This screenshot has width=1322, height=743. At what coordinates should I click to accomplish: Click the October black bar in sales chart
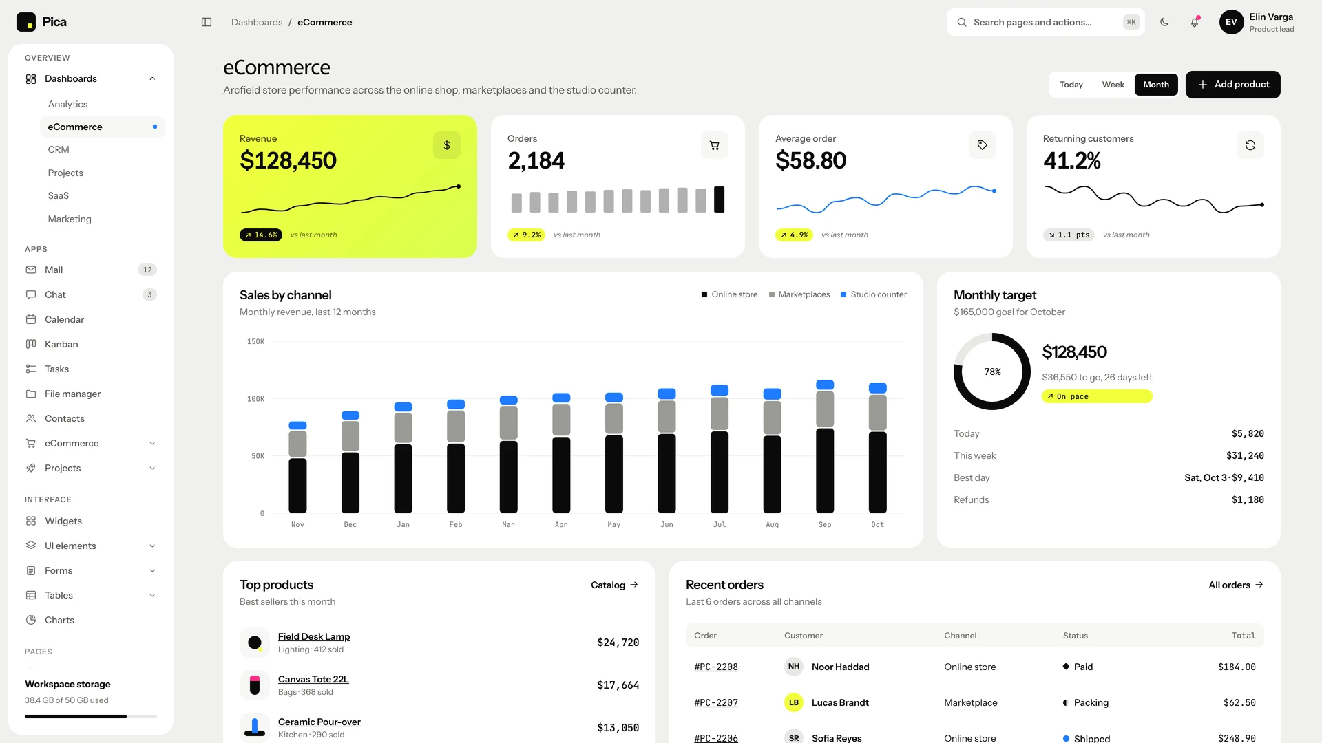click(877, 472)
